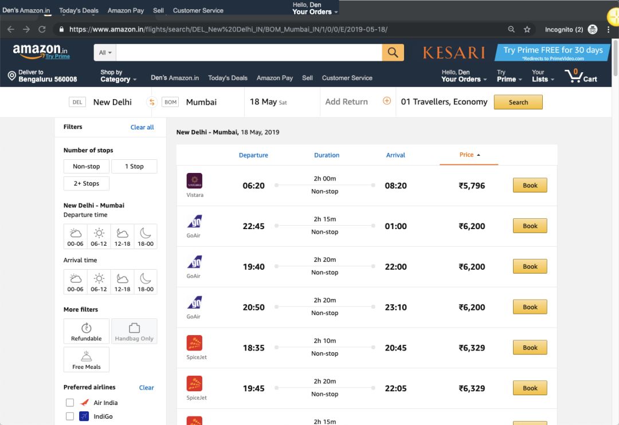Book the SpiceJet 19:45 flight
Screen dimensions: 619x425
530,388
